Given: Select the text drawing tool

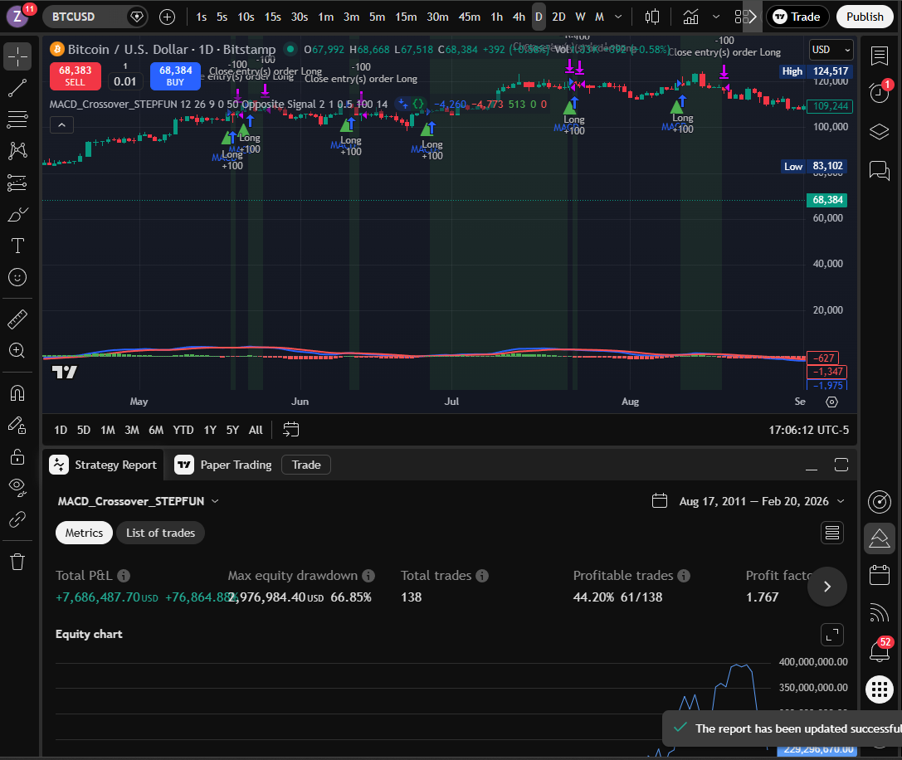Looking at the screenshot, I should tap(17, 246).
